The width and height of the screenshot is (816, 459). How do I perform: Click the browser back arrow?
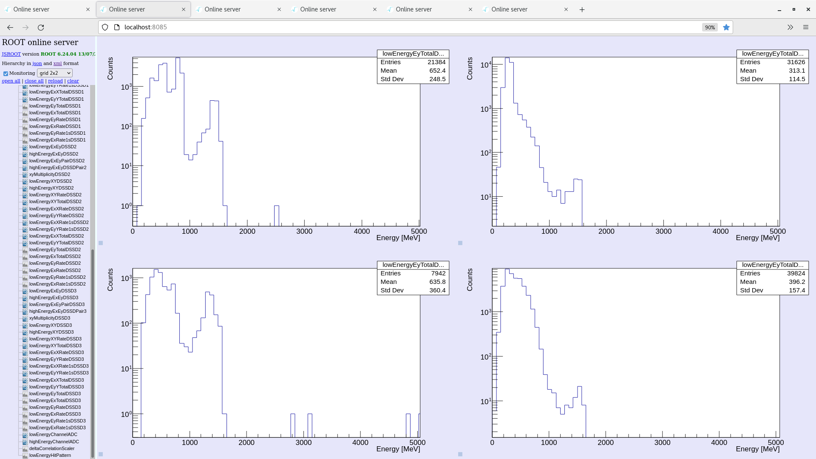click(10, 27)
